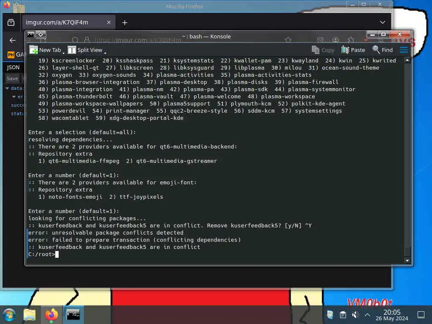Show hidden tray icons arrow
This screenshot has height=324, width=432.
click(x=367, y=315)
